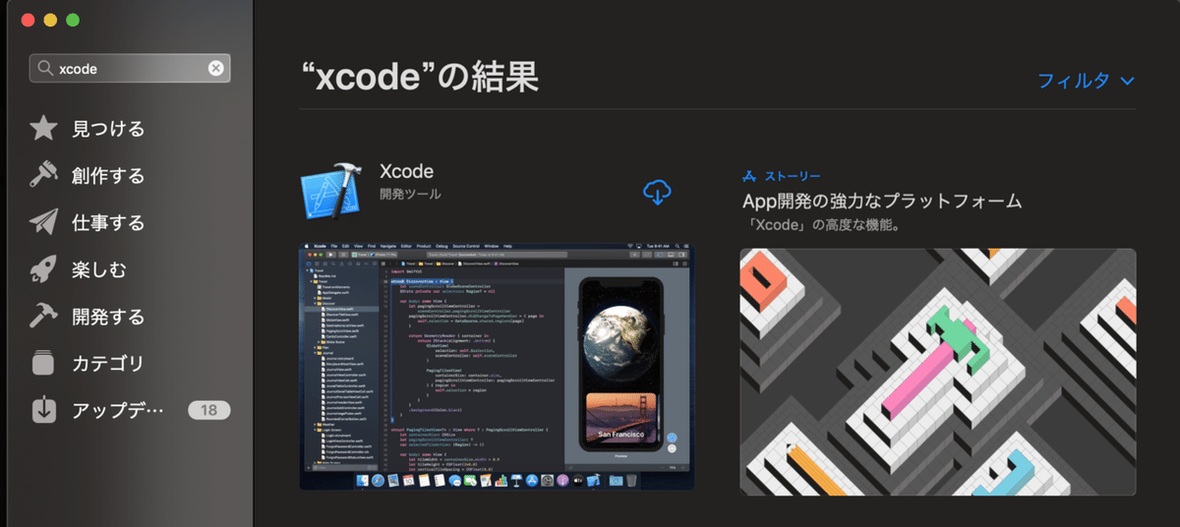Open the Xcode app title link

coord(406,171)
